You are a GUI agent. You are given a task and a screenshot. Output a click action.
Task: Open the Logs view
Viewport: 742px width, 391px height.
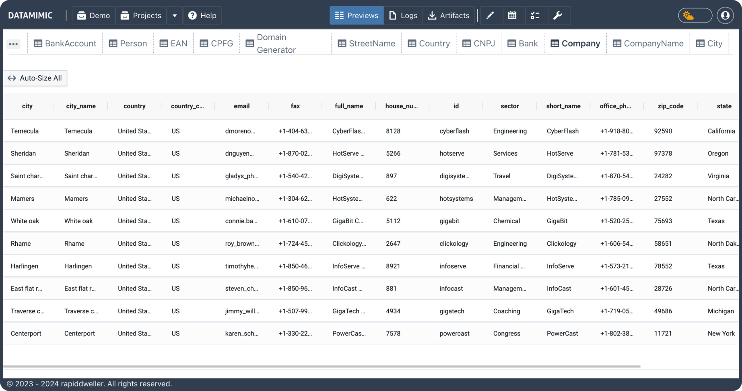[x=403, y=15]
